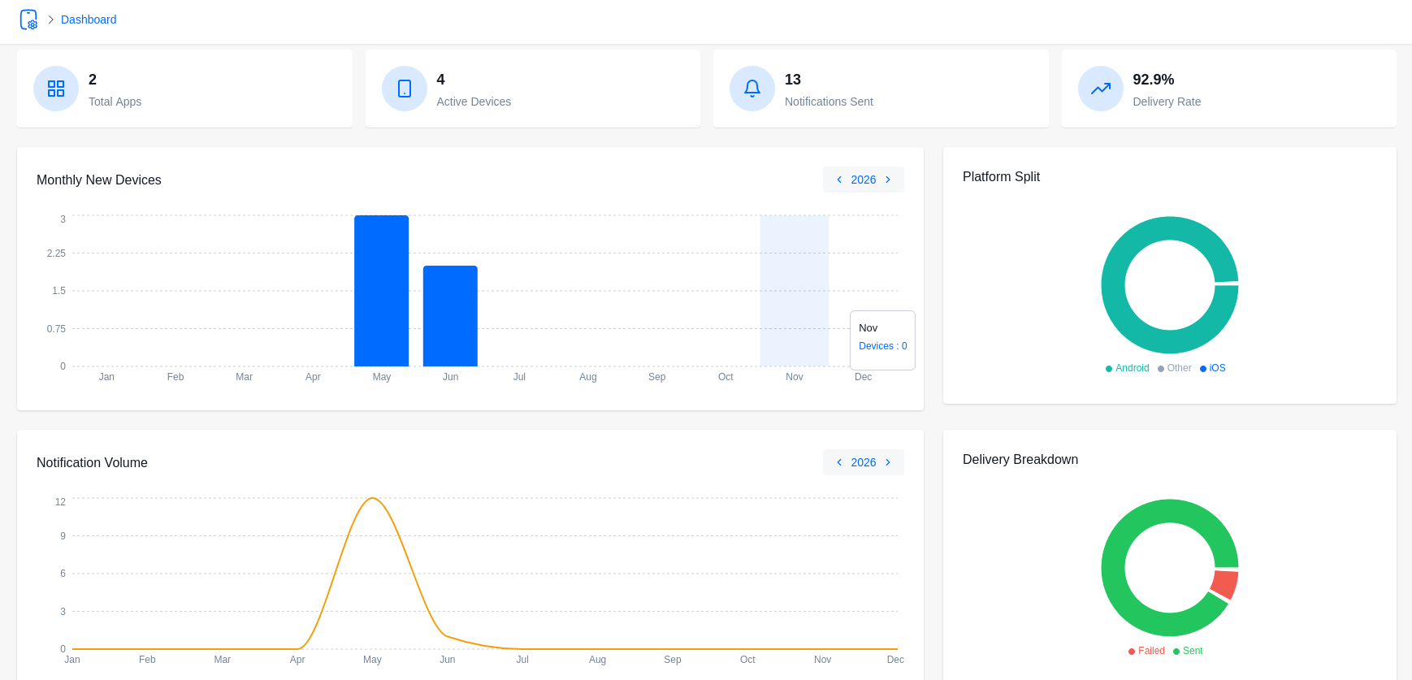The height and width of the screenshot is (680, 1412).
Task: Go to next year in Notification Volume
Action: coord(888,462)
